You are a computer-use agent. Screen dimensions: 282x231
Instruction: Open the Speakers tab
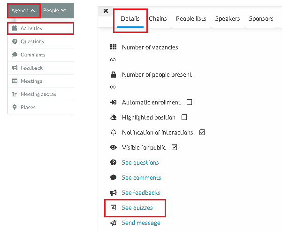(228, 18)
